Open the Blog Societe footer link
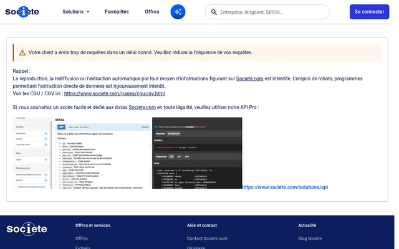The image size is (399, 249). (310, 238)
